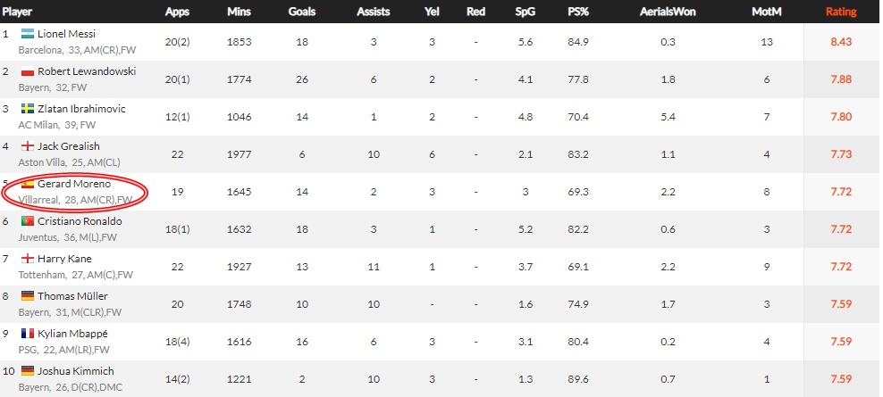Click France flag beside Kylian Mbappé
This screenshot has width=883, height=397.
coord(28,334)
